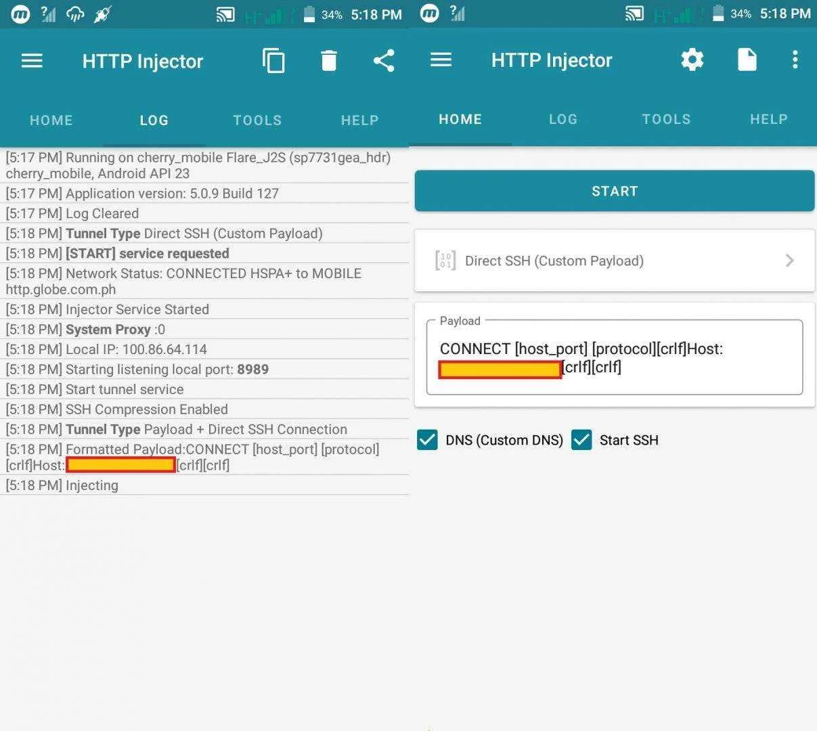Copy log with the copy icon
817x731 pixels.
[x=273, y=61]
